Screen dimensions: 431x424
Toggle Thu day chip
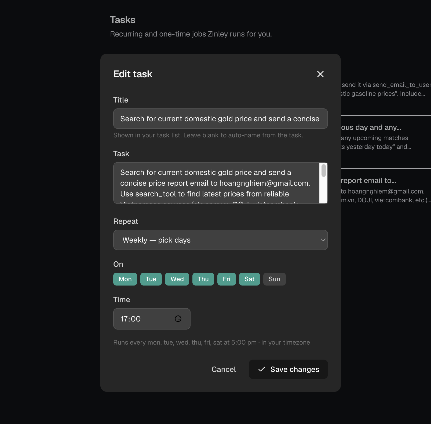point(203,279)
